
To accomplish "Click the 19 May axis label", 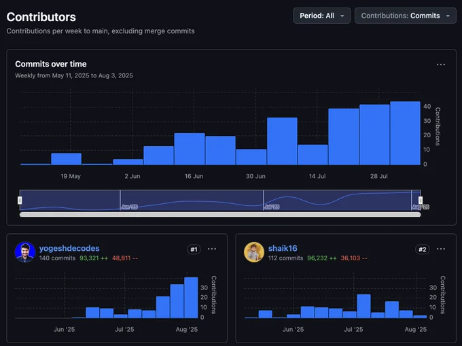I will [x=71, y=176].
